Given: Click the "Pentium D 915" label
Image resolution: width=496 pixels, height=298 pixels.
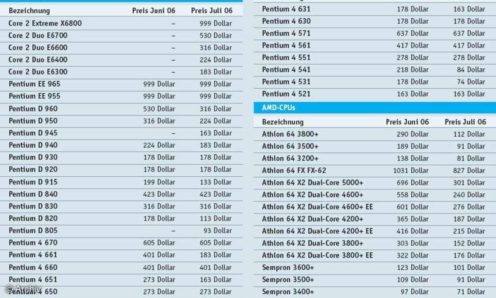Looking at the screenshot, I should click(x=33, y=182).
